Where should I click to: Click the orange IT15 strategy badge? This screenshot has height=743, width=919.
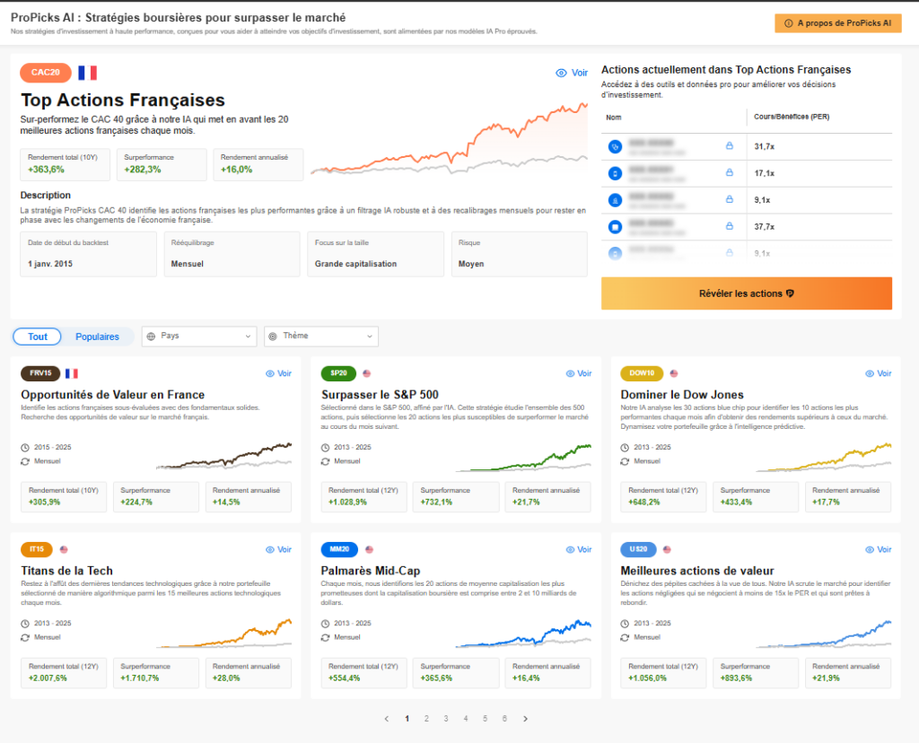click(37, 549)
